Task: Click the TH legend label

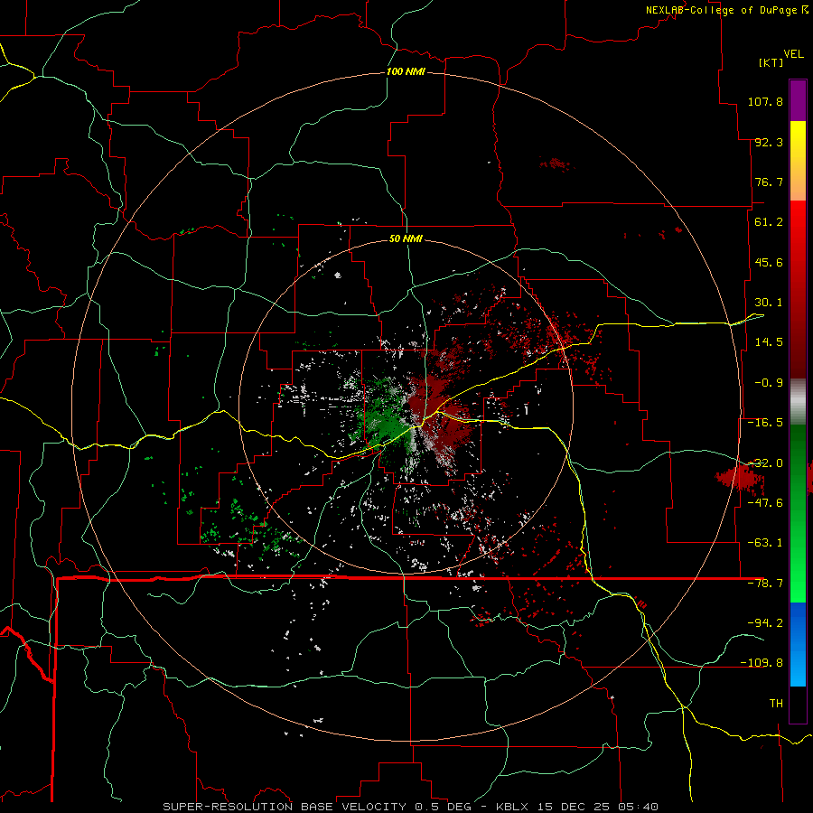Action: (x=776, y=704)
